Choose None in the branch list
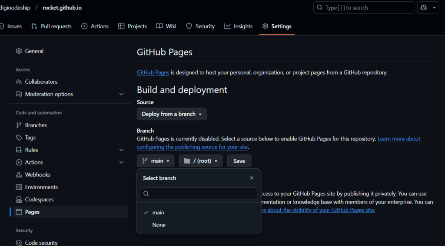The image size is (445, 246). 159,225
